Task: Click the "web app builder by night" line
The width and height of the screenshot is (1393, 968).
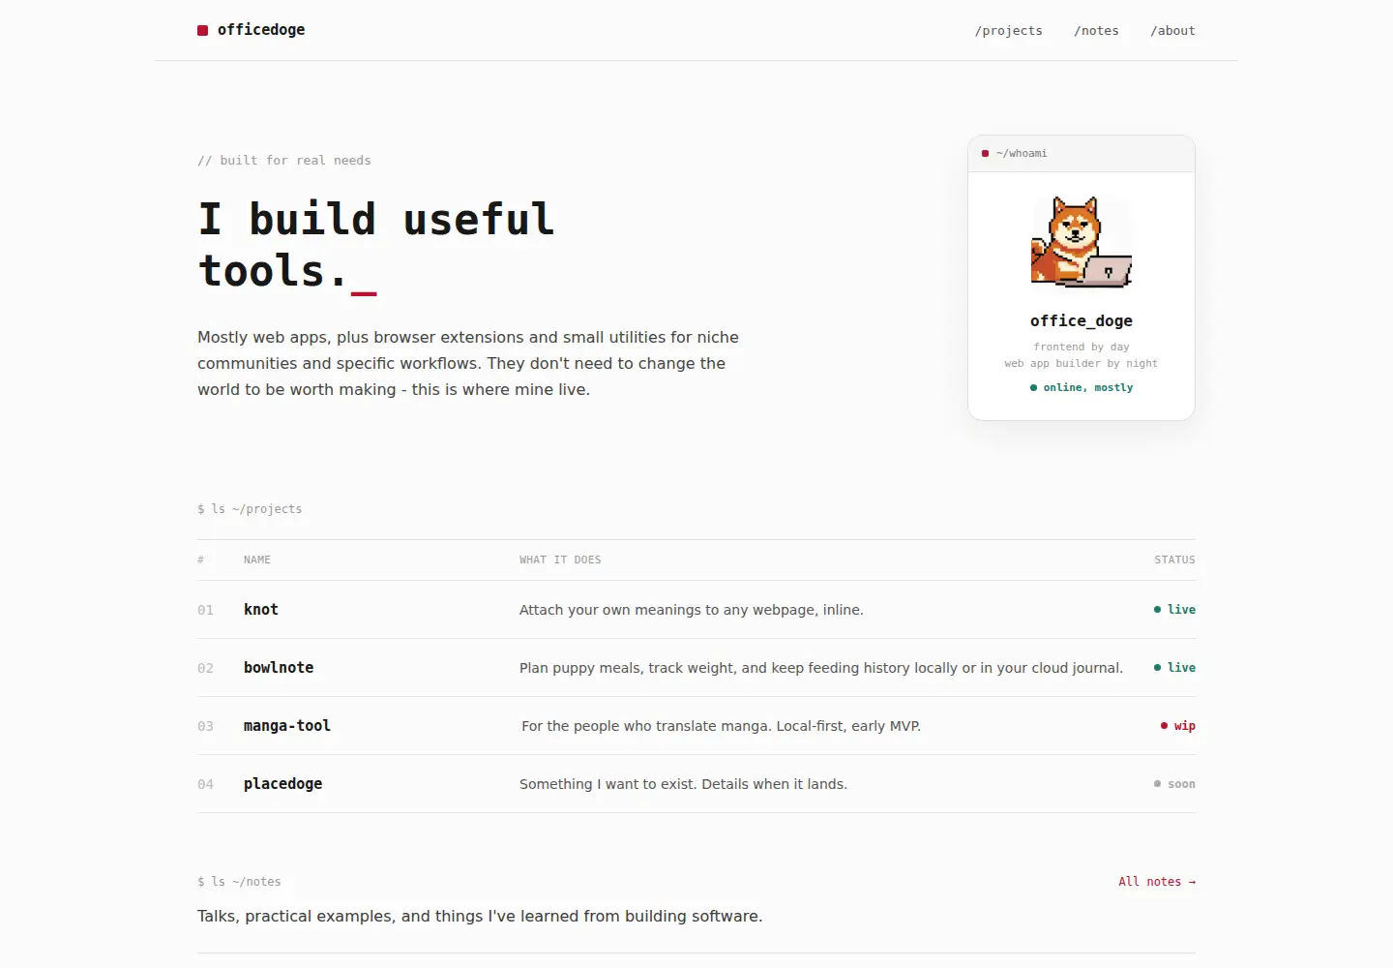Action: coord(1082,363)
